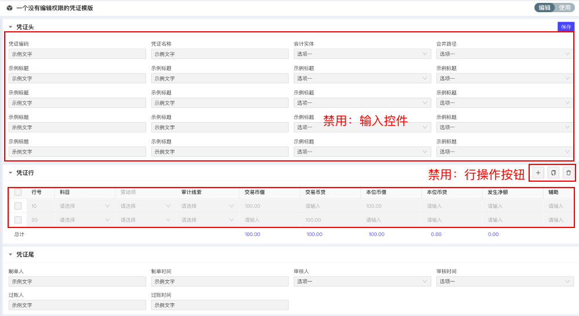
Task: Switch to 编辑 mode
Action: click(544, 8)
